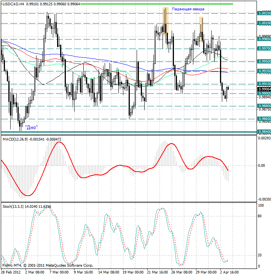Click the current price tag 0.99064
Viewport: 271px width, 275px height.
pyautogui.click(x=264, y=89)
